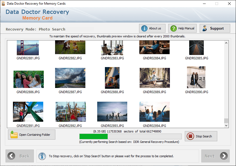Select the two women street thumbnail GNDR02890
236x166 pixels.
pos(196,77)
